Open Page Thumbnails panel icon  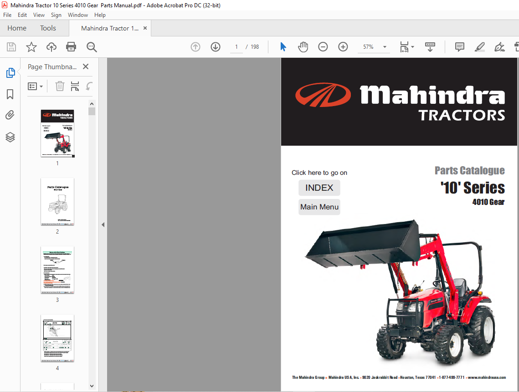coord(10,73)
